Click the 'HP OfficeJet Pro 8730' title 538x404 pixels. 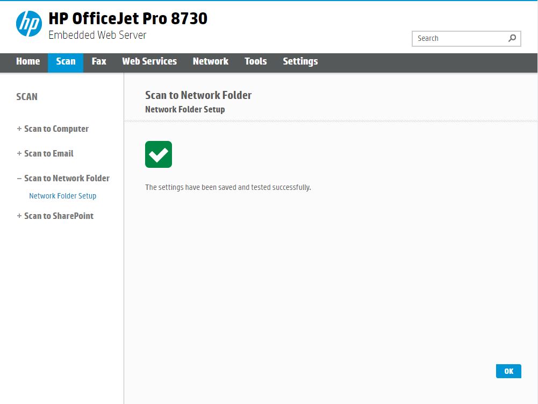point(128,18)
